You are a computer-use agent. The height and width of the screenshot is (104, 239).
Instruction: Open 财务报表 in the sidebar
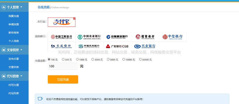click(14, 33)
